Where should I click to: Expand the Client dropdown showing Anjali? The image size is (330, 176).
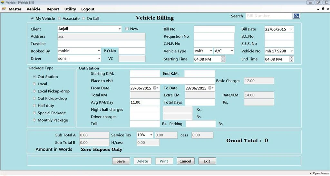[x=120, y=29]
